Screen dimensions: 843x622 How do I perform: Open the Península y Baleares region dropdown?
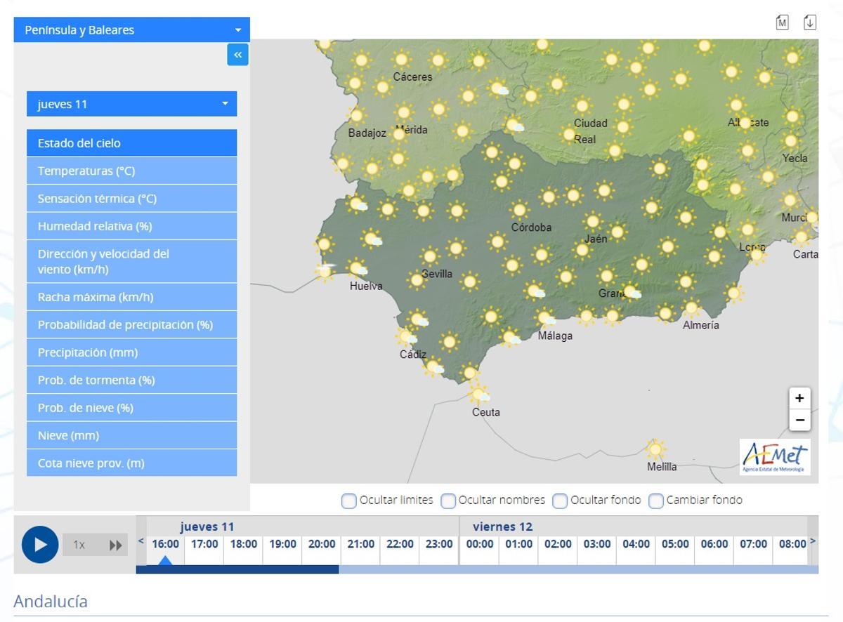132,30
